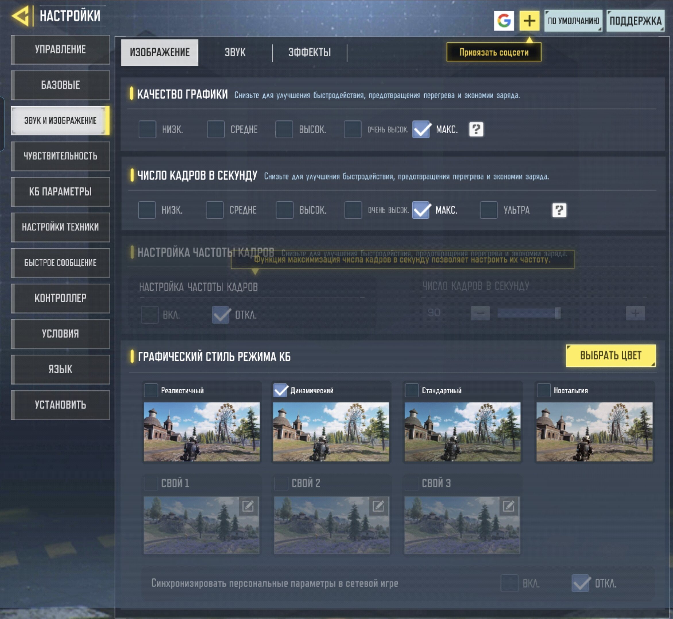This screenshot has height=619, width=673.
Task: Select НИЗК. graphics quality checkbox
Action: 147,129
